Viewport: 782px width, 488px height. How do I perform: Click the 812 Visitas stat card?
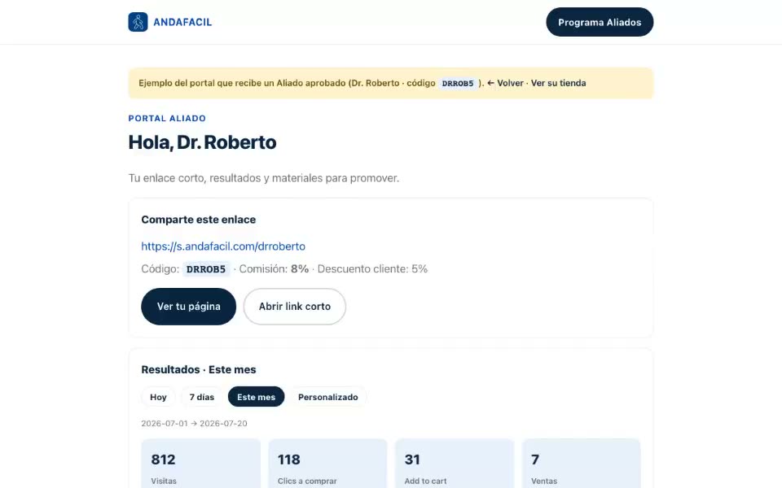[x=200, y=464]
